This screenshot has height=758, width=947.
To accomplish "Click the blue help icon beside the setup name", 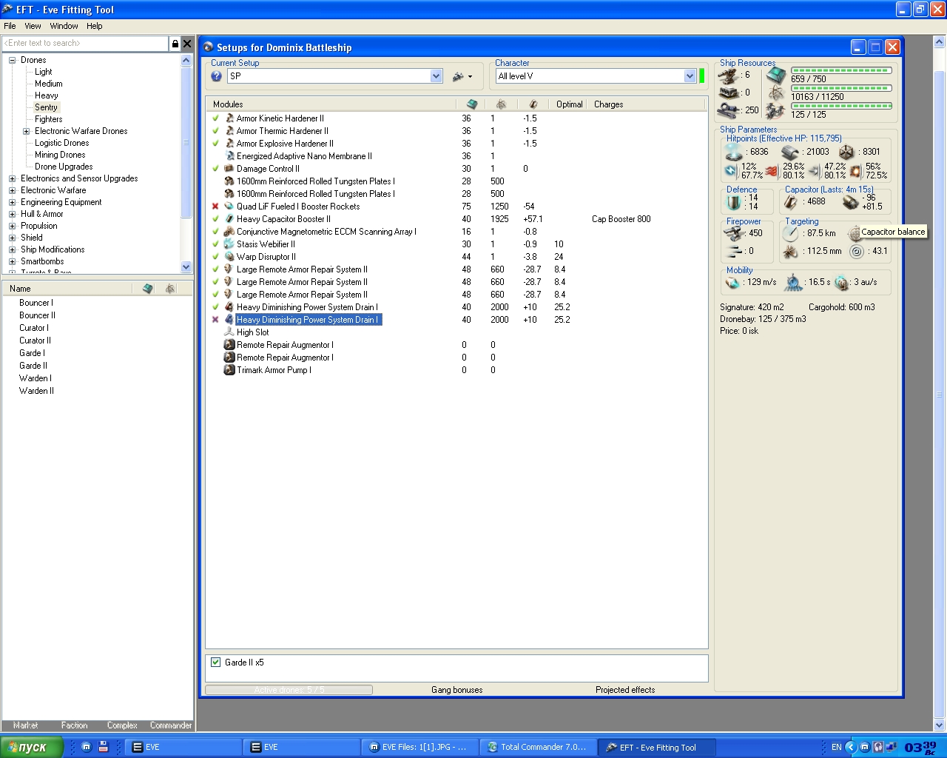I will (x=216, y=76).
